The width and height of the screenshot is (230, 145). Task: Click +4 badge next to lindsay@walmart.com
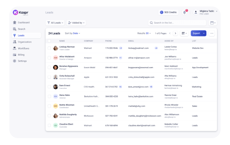click(x=156, y=48)
